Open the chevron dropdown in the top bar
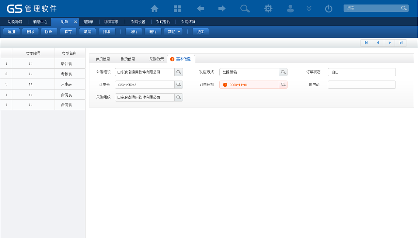Image resolution: width=418 pixels, height=238 pixels. click(309, 9)
